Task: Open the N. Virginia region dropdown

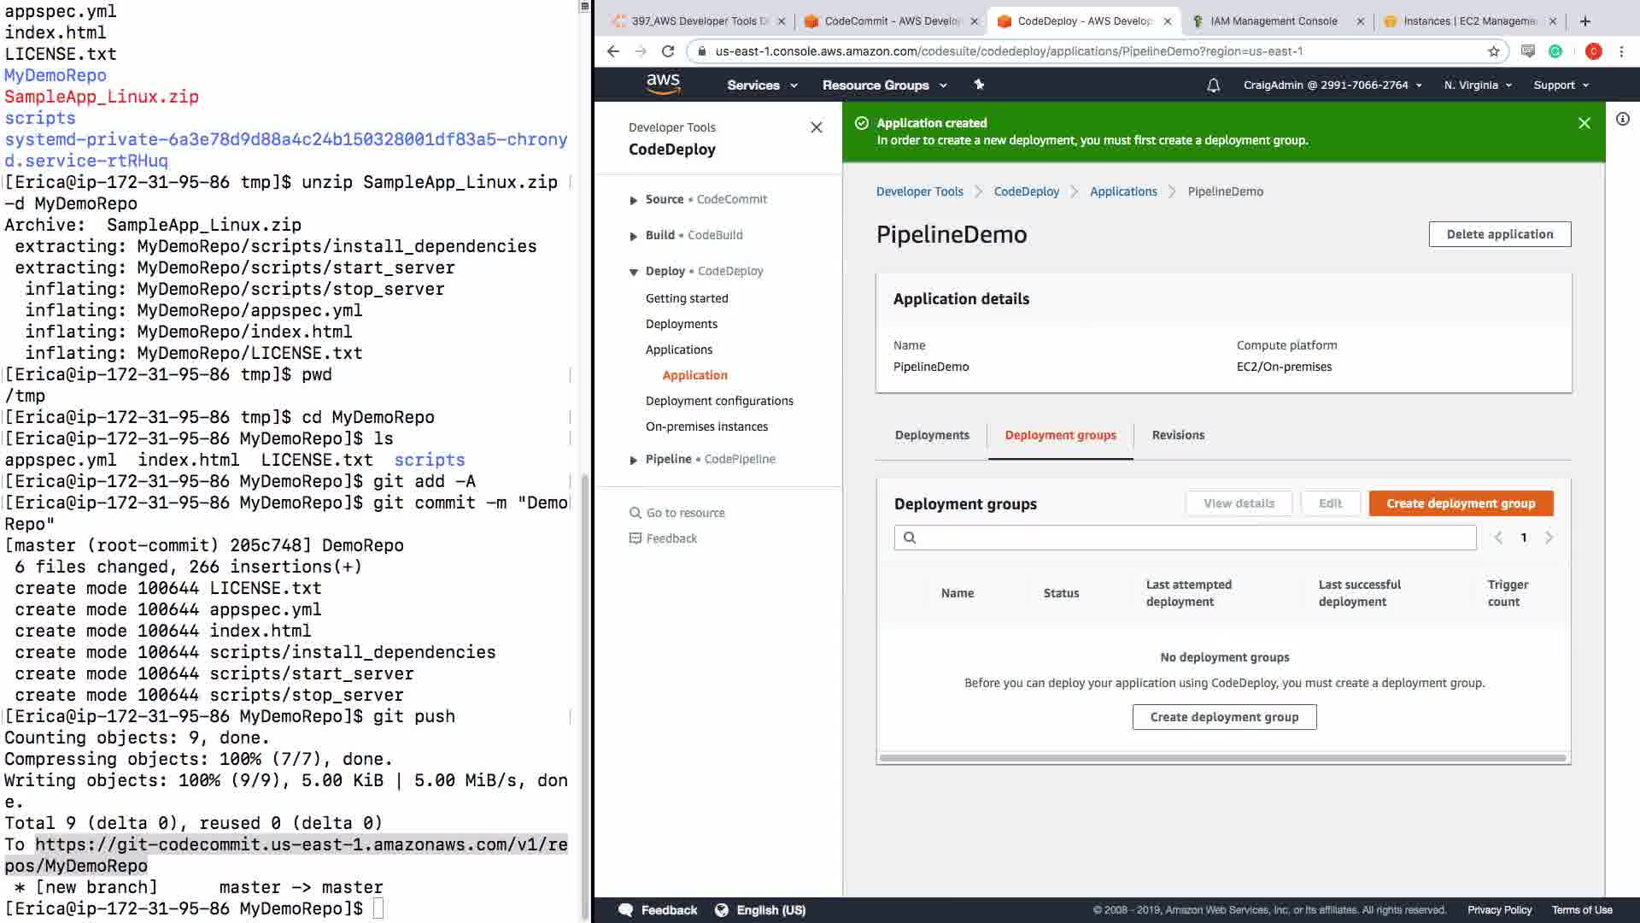Action: (1477, 85)
